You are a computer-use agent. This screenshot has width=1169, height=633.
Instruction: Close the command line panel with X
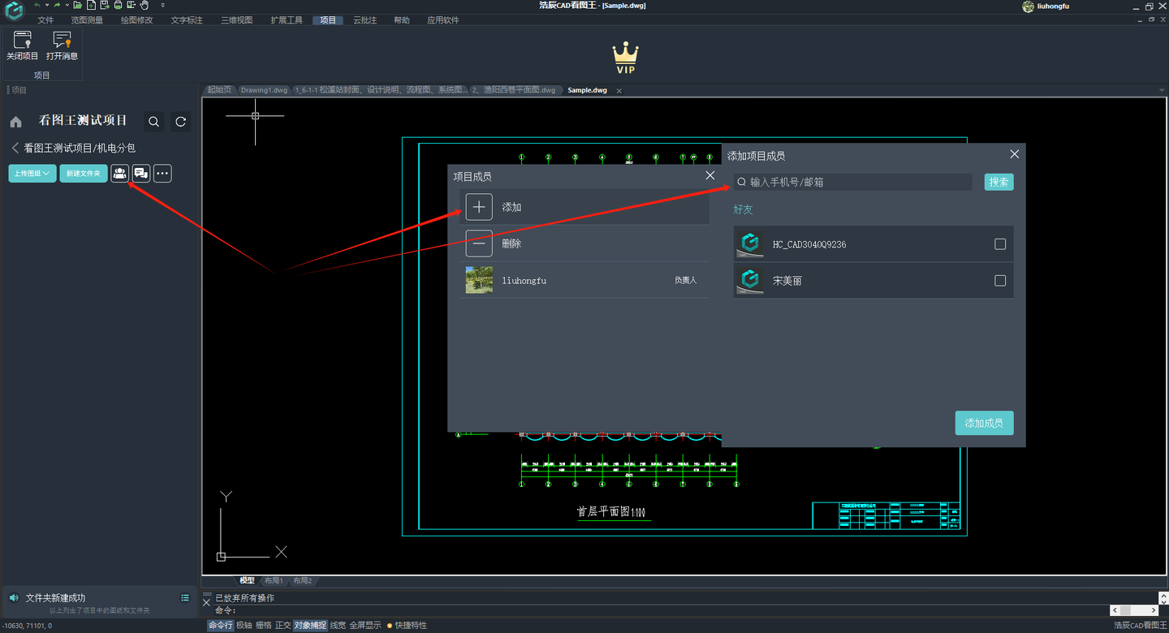click(206, 603)
